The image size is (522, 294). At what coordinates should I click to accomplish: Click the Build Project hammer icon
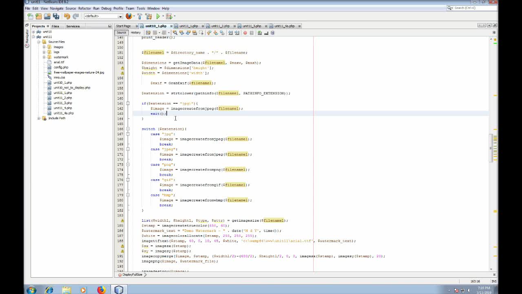139,16
